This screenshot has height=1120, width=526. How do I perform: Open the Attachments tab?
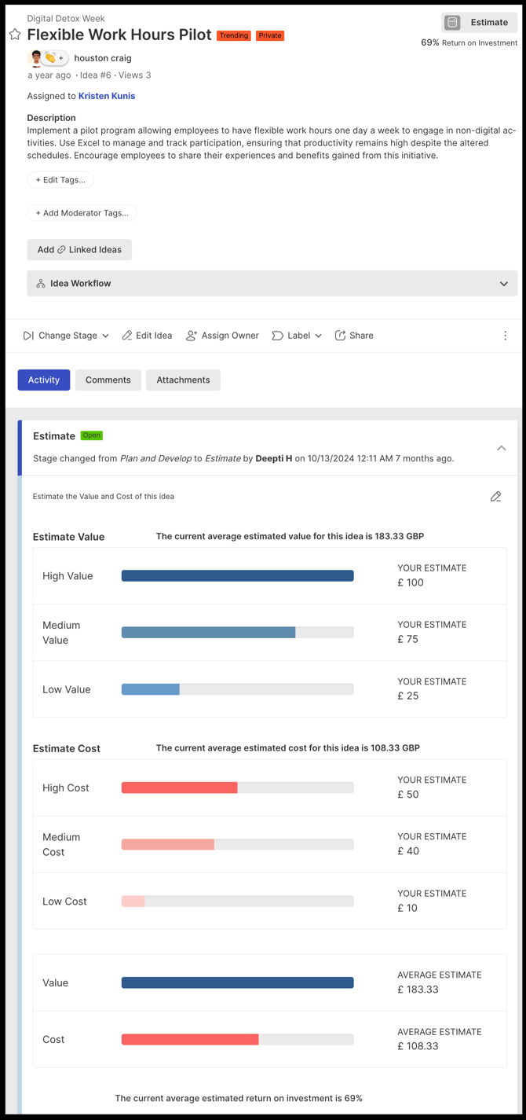[x=183, y=380]
